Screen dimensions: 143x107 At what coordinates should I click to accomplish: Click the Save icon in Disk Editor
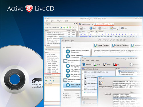tap(81, 28)
